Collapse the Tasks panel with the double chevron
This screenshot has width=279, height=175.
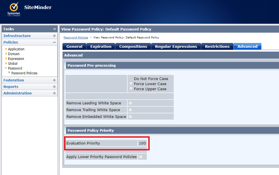(x=55, y=29)
